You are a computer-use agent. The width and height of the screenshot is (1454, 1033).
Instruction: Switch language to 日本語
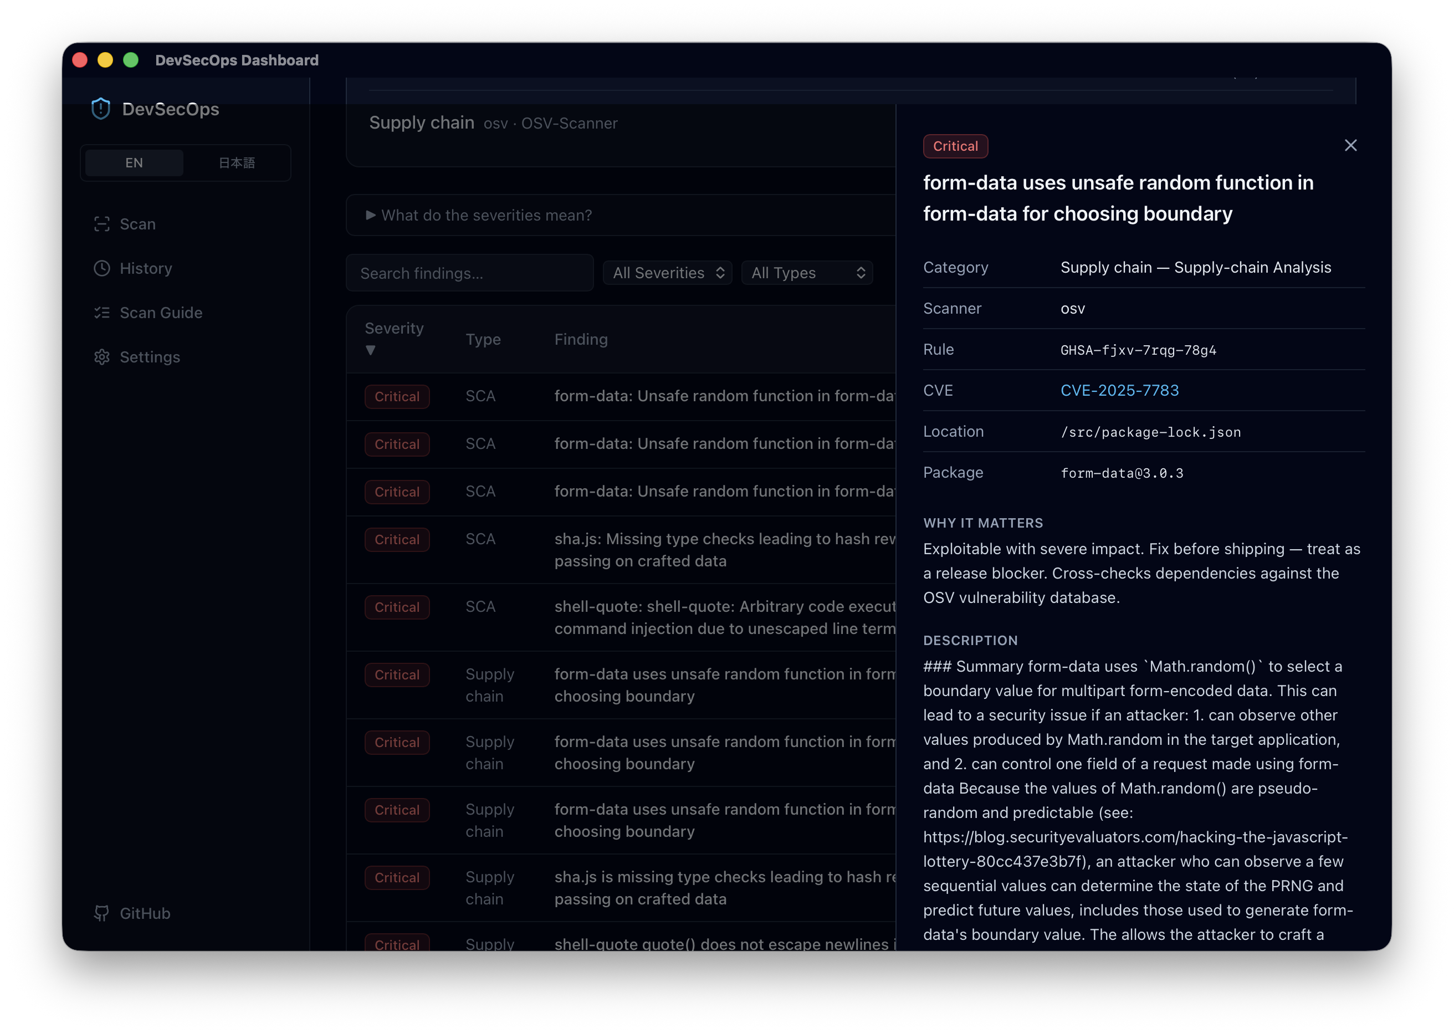pos(237,163)
